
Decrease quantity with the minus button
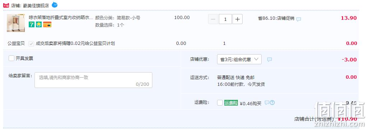(213, 19)
